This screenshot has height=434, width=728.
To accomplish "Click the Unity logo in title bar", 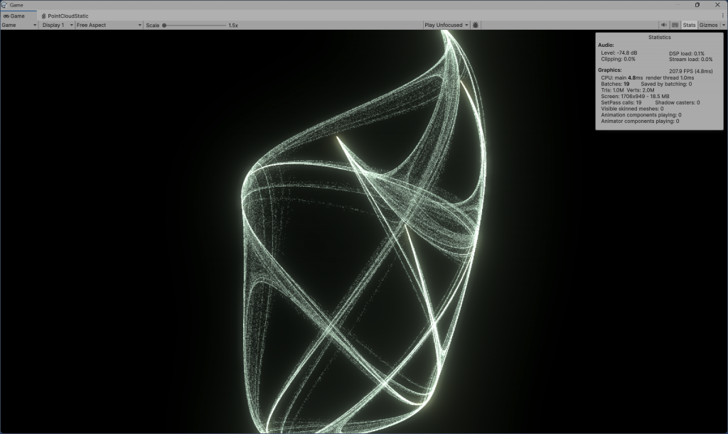I will (x=4, y=5).
